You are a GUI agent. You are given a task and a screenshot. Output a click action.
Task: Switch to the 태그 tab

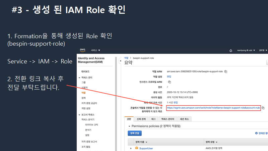coord(153,119)
